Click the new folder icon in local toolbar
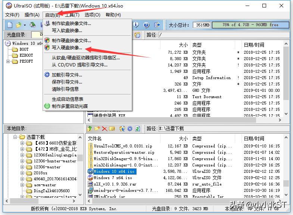Screen dimensions: 293x215 coord(97,128)
